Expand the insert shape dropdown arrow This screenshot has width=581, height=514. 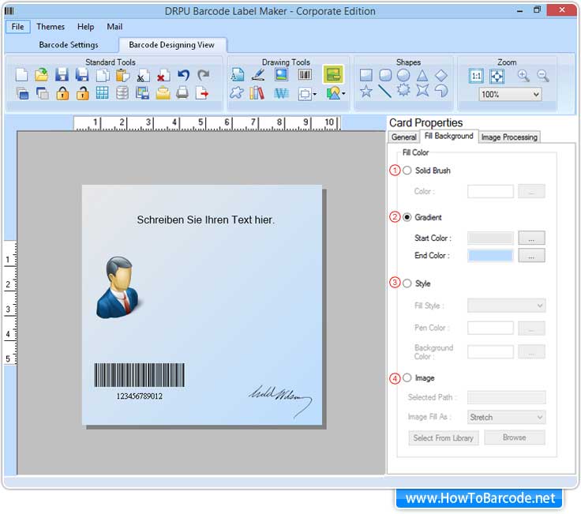[315, 94]
